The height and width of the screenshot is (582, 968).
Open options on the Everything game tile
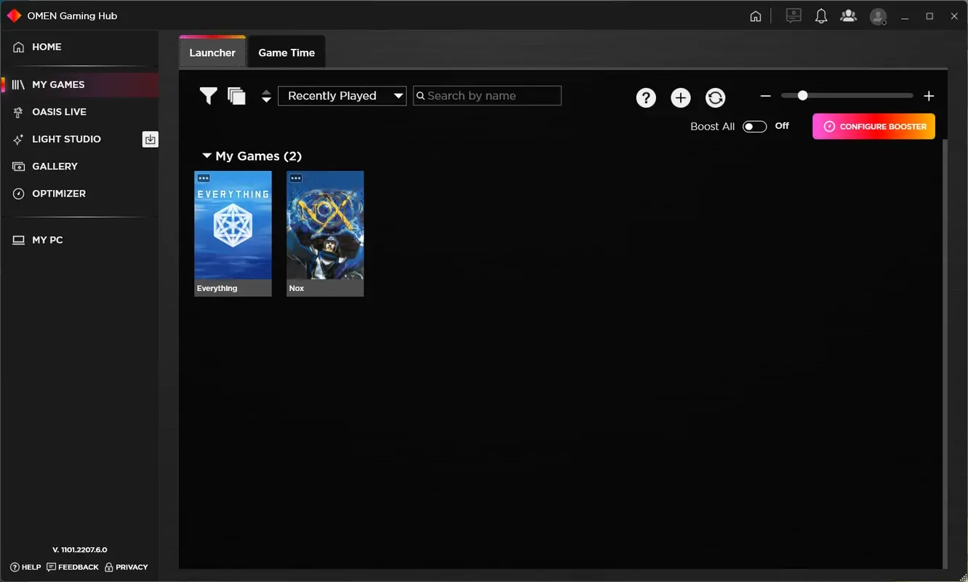pos(204,177)
